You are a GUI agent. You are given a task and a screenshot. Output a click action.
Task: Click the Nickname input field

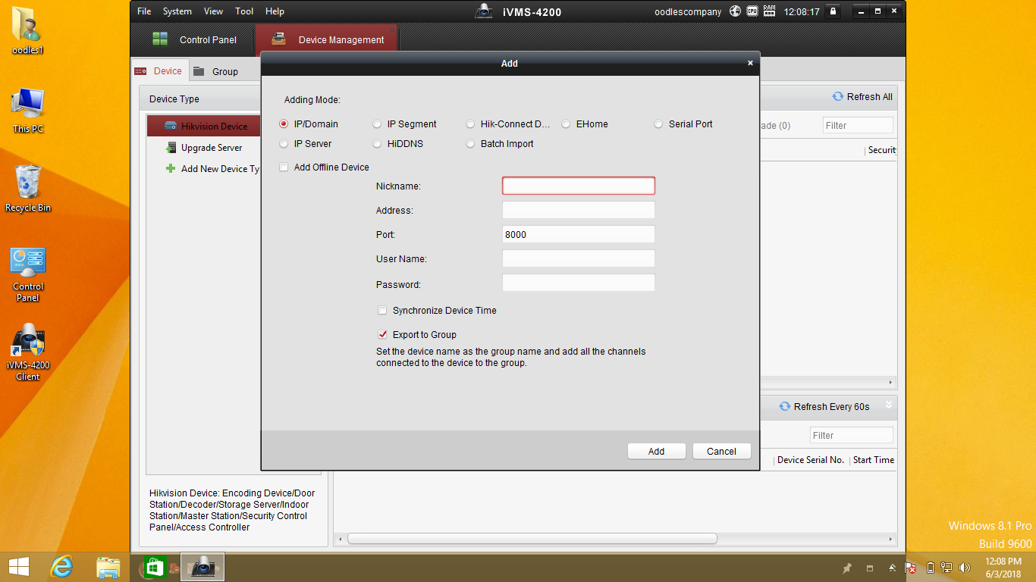(579, 186)
